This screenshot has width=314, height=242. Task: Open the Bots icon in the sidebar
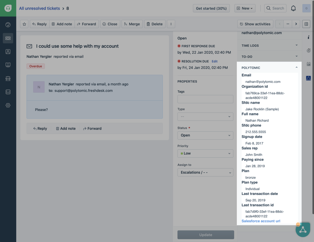[8, 78]
